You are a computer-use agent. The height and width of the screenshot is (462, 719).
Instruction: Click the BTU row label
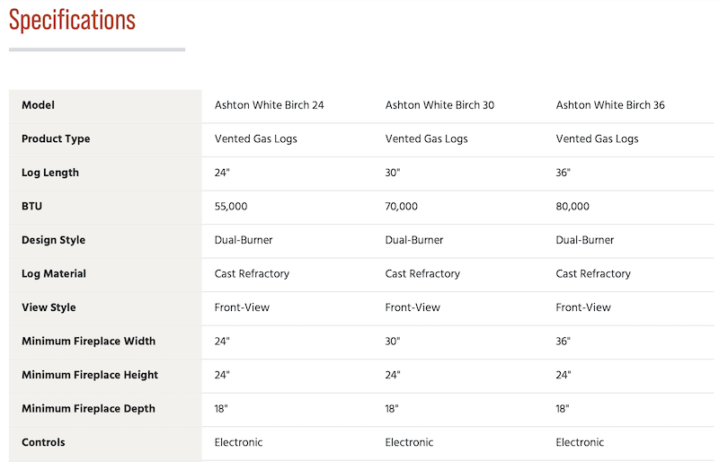[x=31, y=207]
